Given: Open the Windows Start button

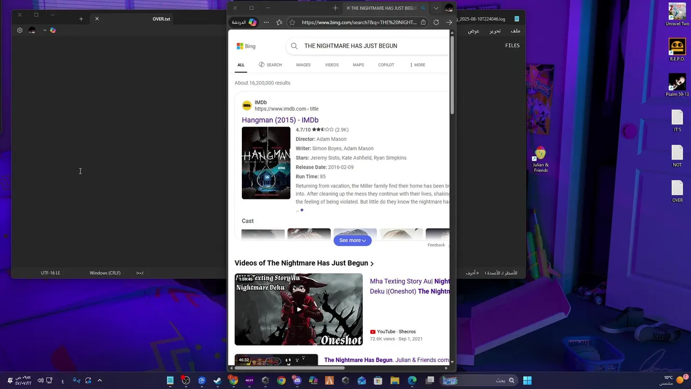Looking at the screenshot, I should tap(527, 380).
